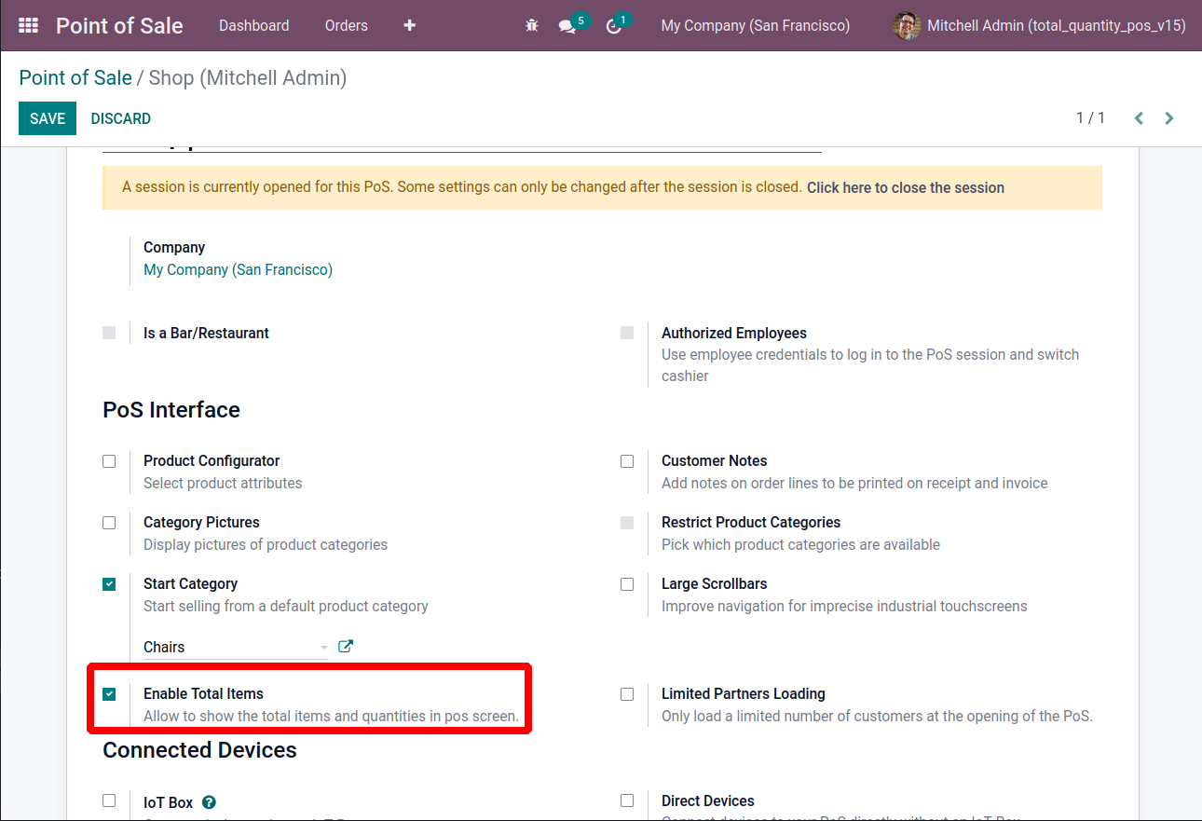Open the My Company (San Francisco) switcher

(x=755, y=25)
